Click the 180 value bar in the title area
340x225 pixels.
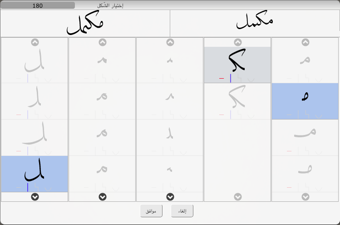pyautogui.click(x=38, y=5)
